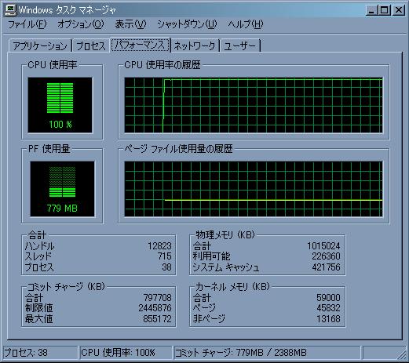Screen dimensions: 409x363
Task: Switch to the プロセス tab
Action: [91, 46]
